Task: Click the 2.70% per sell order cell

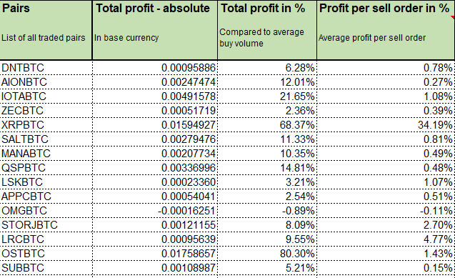Action: tap(386, 224)
